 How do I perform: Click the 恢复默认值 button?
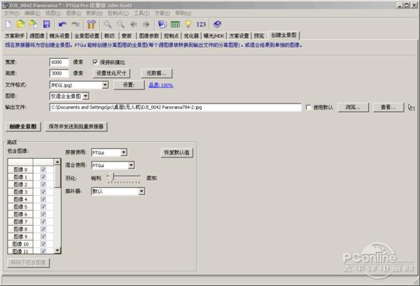click(177, 152)
